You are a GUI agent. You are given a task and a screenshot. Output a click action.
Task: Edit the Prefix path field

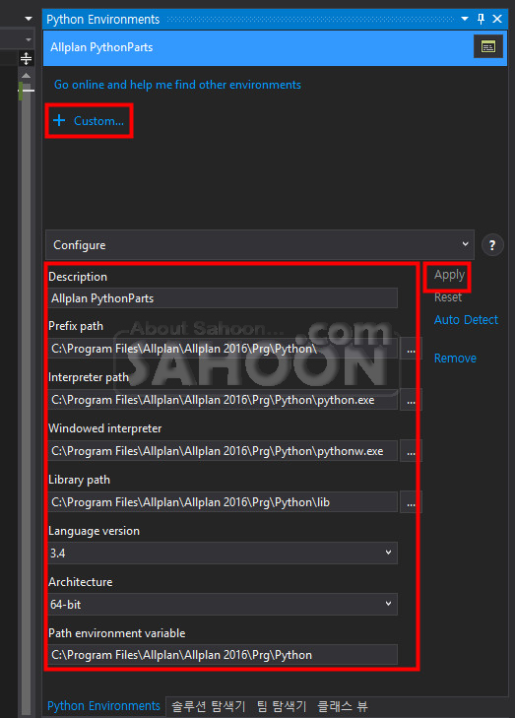[223, 349]
